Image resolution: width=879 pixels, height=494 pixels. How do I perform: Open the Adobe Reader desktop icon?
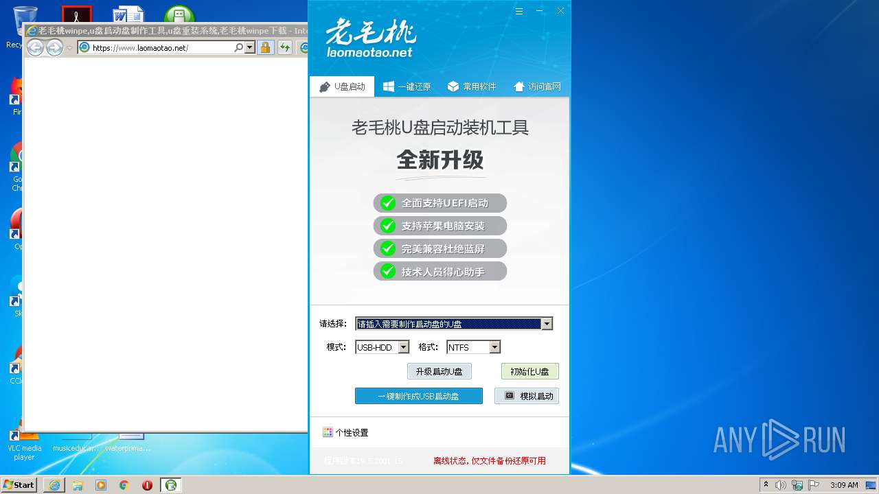[76, 15]
